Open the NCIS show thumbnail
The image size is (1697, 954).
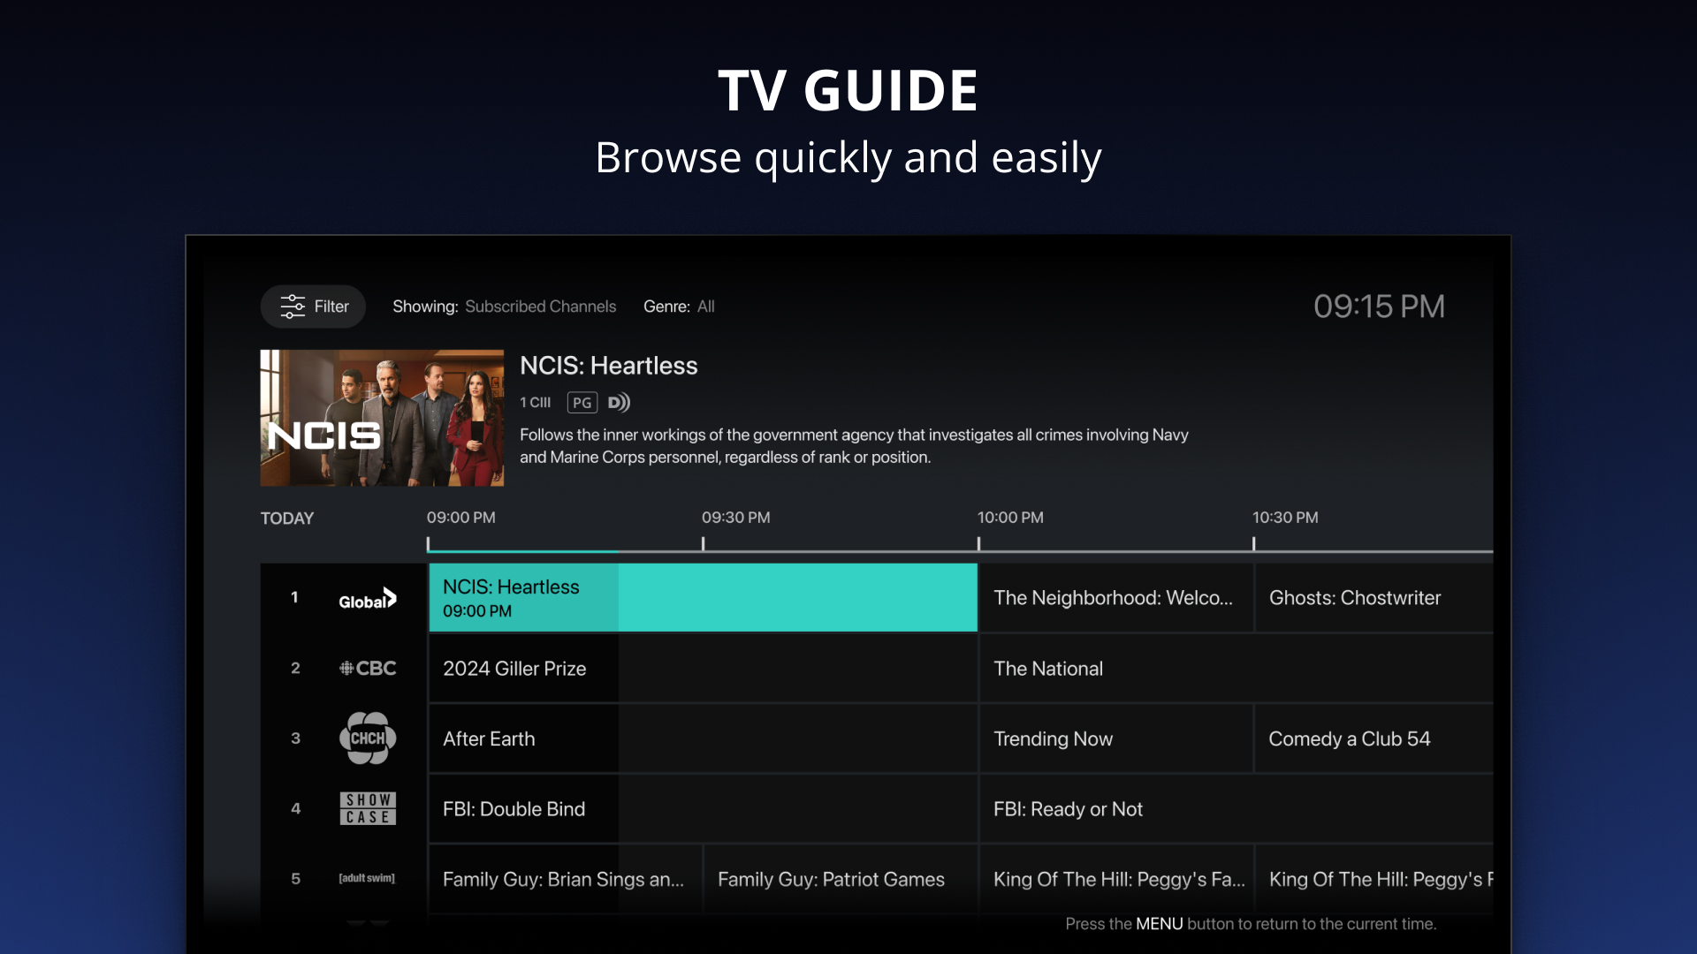(382, 418)
